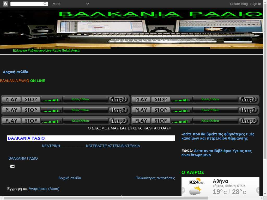Open the ΒΑΛΚΑΝΙΑ ΡΑΔΙΟ post title on white bar
The image size is (267, 200).
tap(26, 138)
